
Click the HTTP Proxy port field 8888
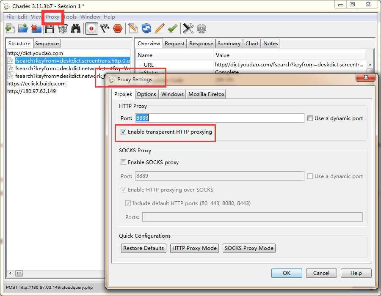pos(219,118)
